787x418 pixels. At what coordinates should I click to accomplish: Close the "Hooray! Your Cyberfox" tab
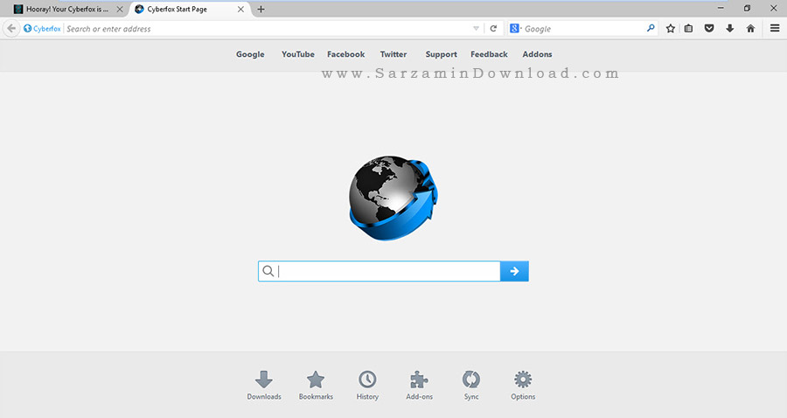point(120,9)
